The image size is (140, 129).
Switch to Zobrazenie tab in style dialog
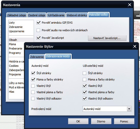[37, 57]
